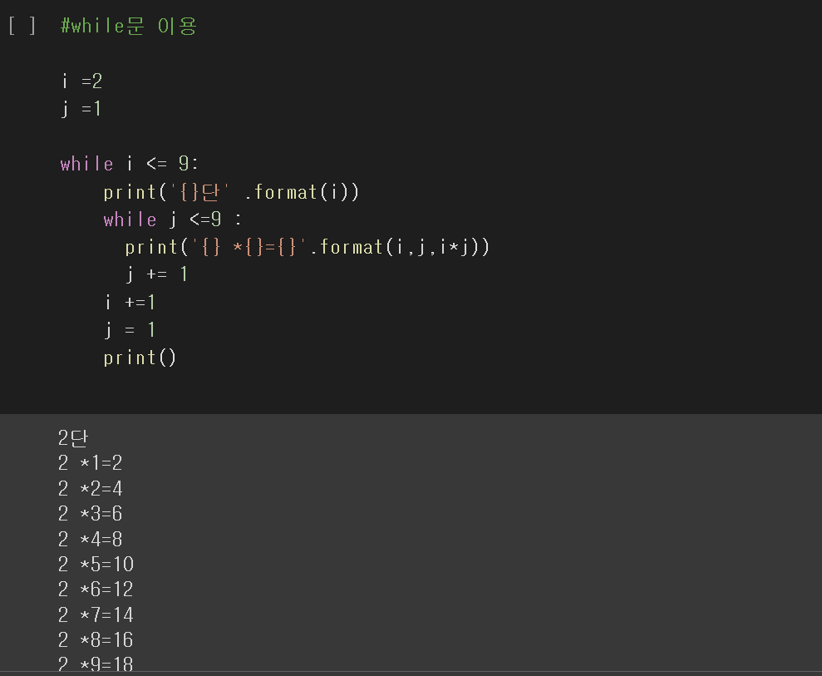The height and width of the screenshot is (676, 822).
Task: Click the line with format(i,j,i*j)
Action: pos(308,247)
